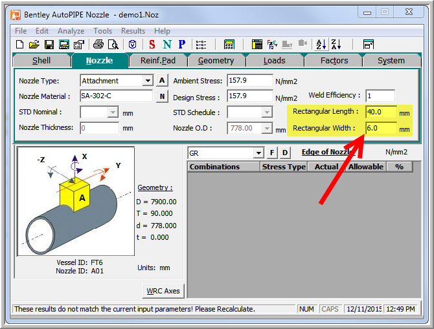The height and width of the screenshot is (329, 434).
Task: Open the Edit menu
Action: (x=42, y=31)
